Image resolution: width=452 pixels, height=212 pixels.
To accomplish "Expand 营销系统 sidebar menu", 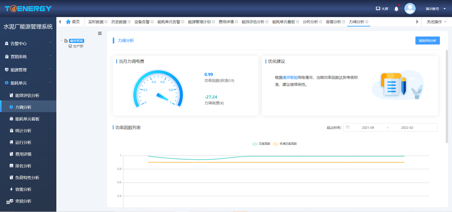I will 28,57.
